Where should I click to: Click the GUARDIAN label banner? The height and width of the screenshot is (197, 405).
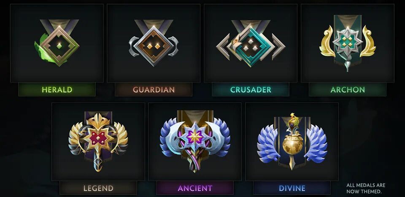tap(154, 89)
